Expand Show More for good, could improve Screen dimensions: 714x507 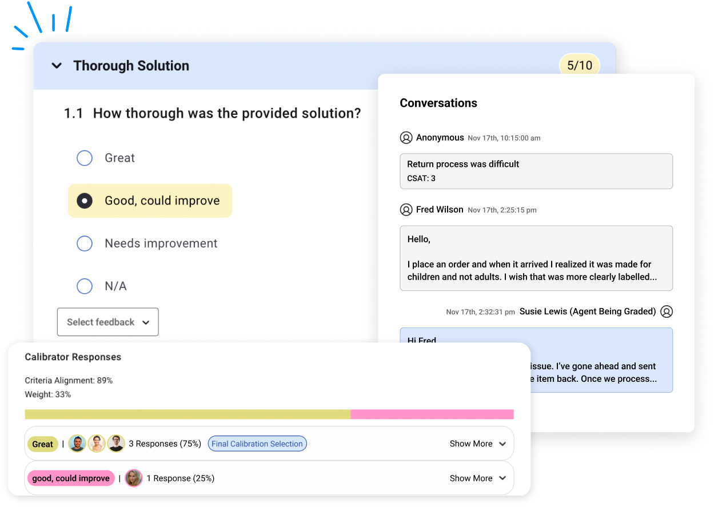(477, 478)
